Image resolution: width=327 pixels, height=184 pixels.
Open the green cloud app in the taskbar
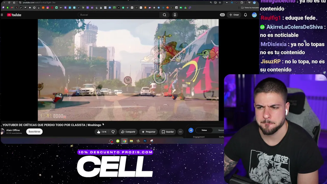(x=118, y=141)
